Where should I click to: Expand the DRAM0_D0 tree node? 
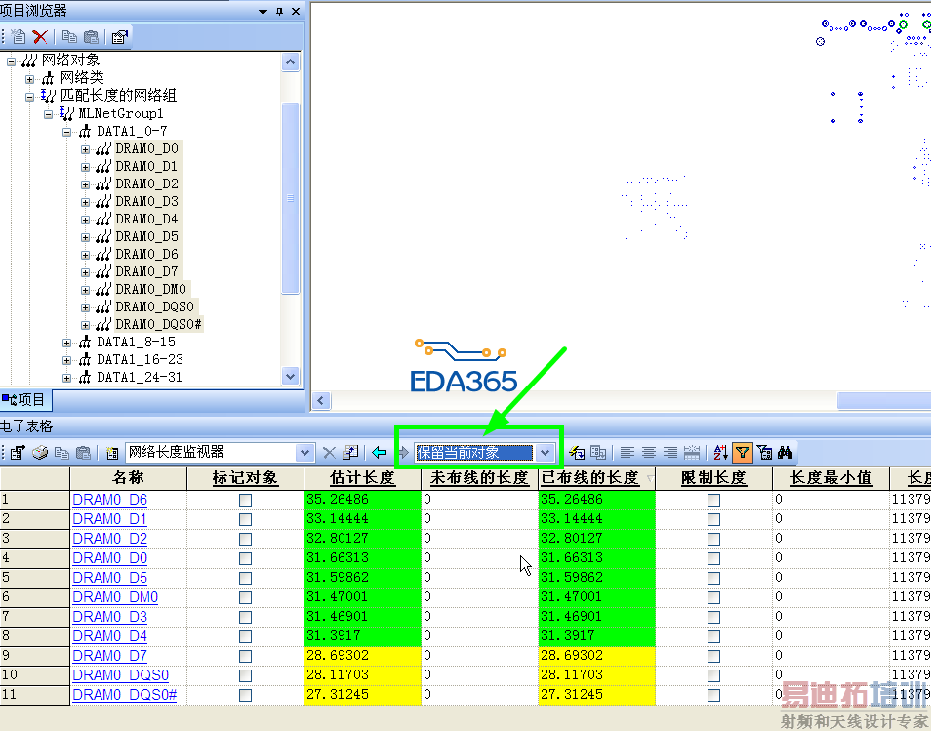click(x=86, y=149)
